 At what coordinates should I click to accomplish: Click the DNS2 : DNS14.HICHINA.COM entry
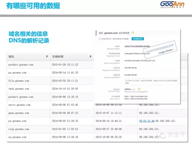(136, 99)
